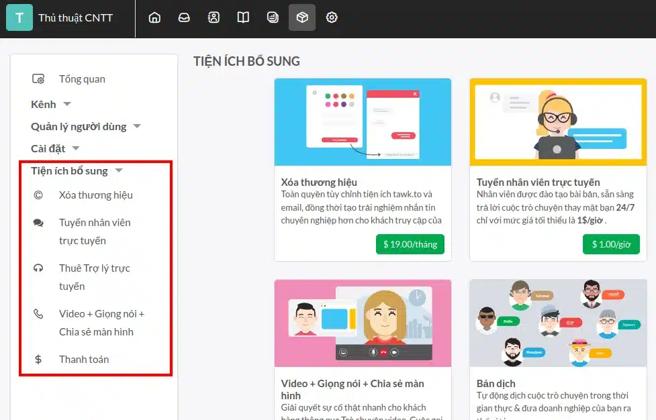Select Video + Giọng nói + Chia sẻ màn hình item
This screenshot has width=656, height=420.
click(101, 323)
